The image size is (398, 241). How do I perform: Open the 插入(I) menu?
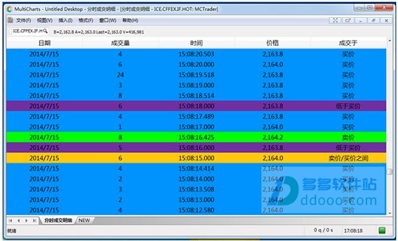(65, 21)
